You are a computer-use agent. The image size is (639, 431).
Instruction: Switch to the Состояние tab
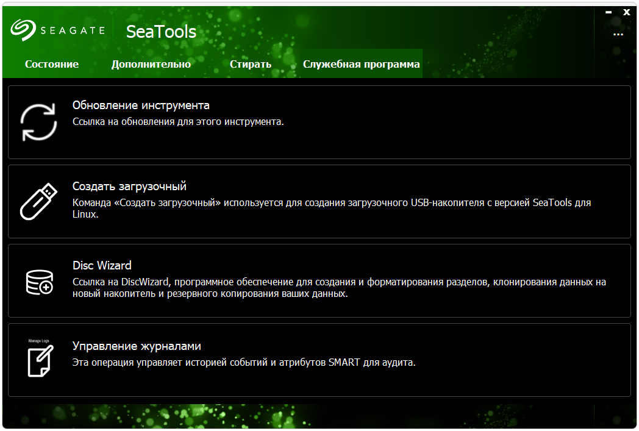click(52, 64)
